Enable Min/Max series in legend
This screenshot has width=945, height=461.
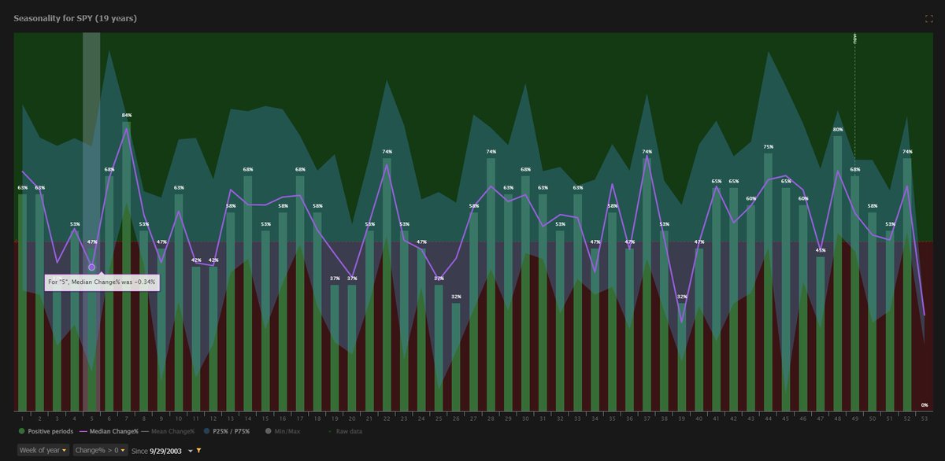click(x=281, y=431)
